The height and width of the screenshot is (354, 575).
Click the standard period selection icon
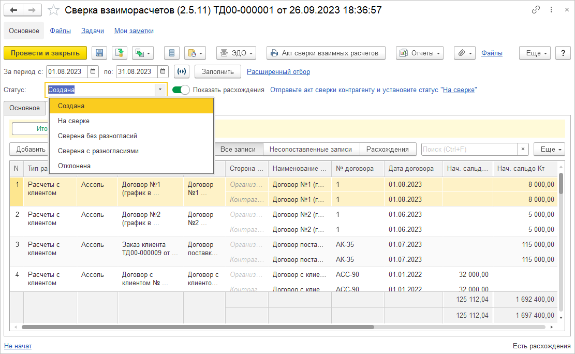tap(182, 71)
